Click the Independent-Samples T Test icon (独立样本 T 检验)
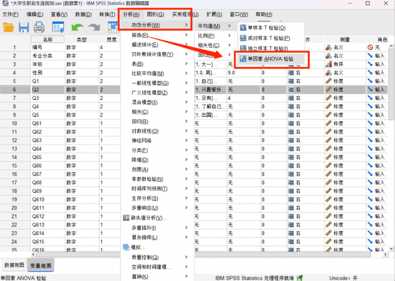This screenshot has height=281, width=395. (x=243, y=48)
